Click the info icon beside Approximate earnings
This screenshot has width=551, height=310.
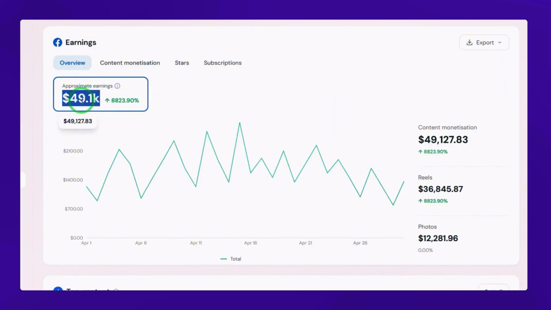[117, 86]
